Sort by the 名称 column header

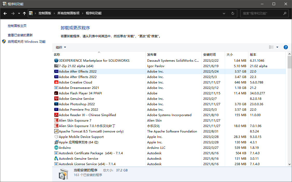click(x=99, y=54)
